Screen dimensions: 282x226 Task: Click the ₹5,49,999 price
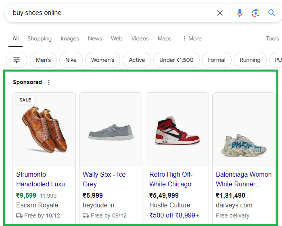(164, 195)
